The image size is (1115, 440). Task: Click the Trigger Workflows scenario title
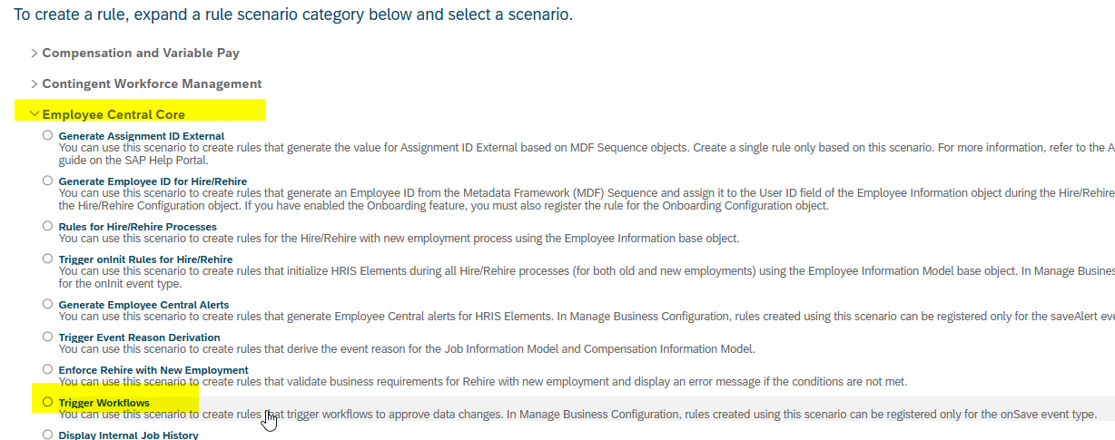[x=104, y=403]
